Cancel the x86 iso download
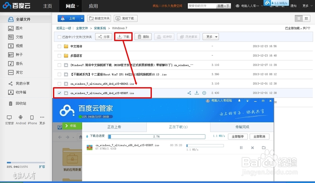This screenshot has width=315, height=183. click(253, 148)
